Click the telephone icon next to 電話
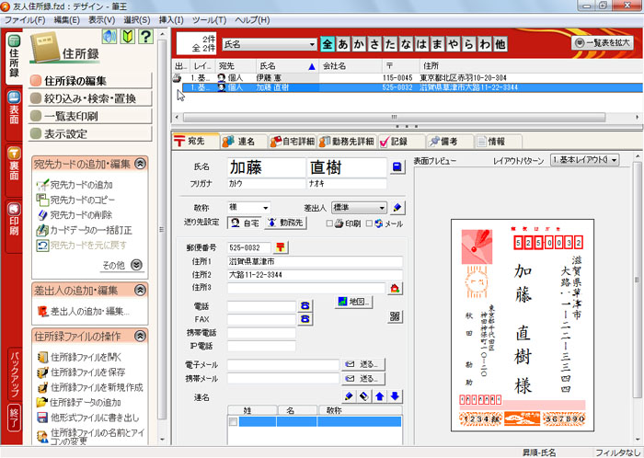 click(x=305, y=305)
